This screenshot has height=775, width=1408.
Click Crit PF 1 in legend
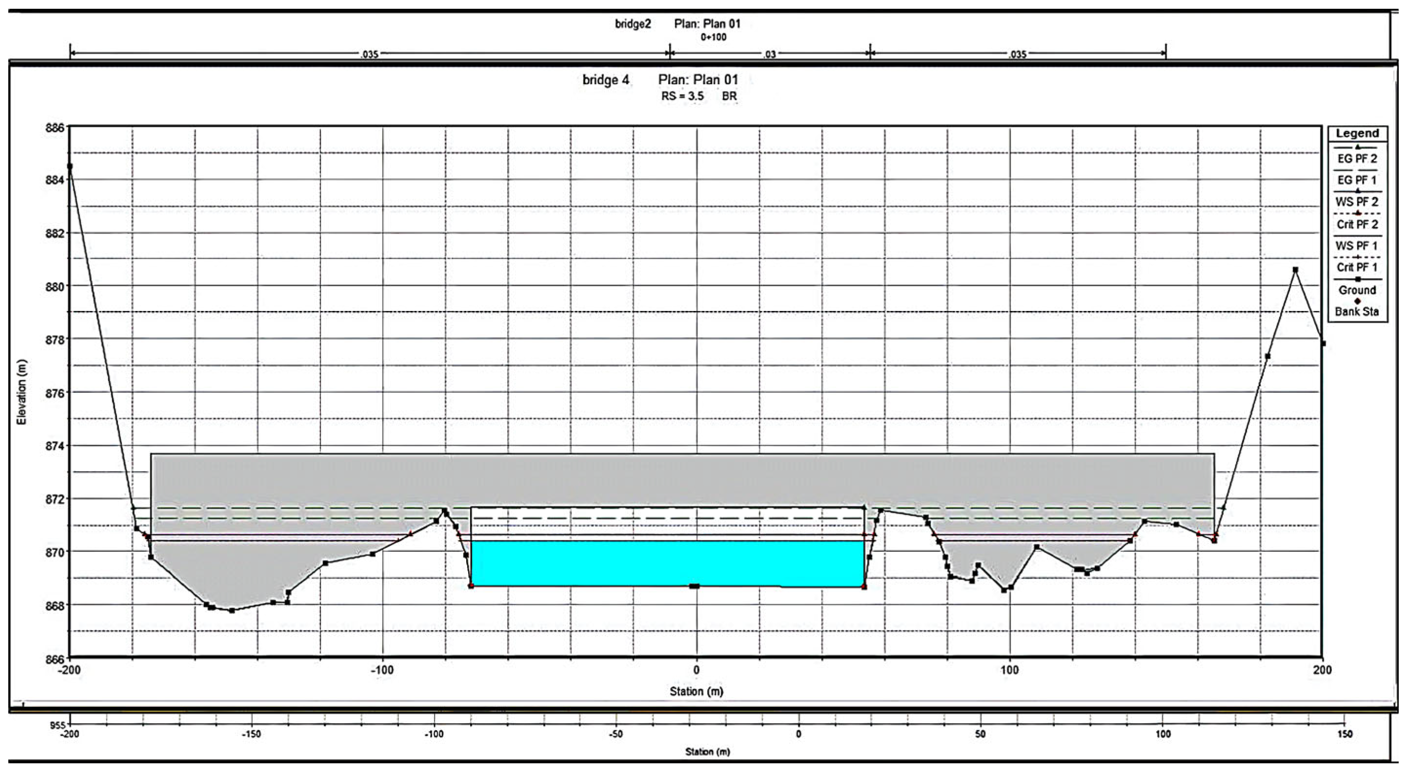point(1357,268)
